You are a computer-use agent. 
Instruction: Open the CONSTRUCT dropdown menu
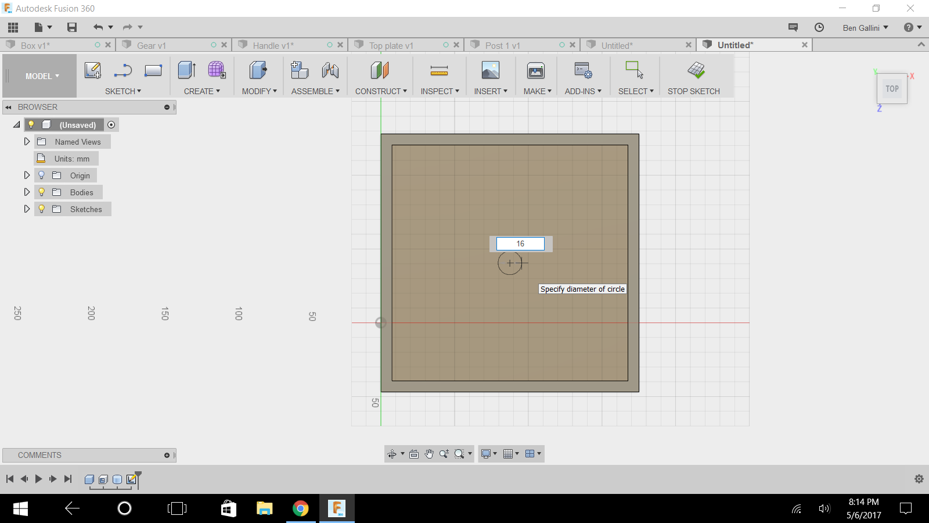point(381,91)
